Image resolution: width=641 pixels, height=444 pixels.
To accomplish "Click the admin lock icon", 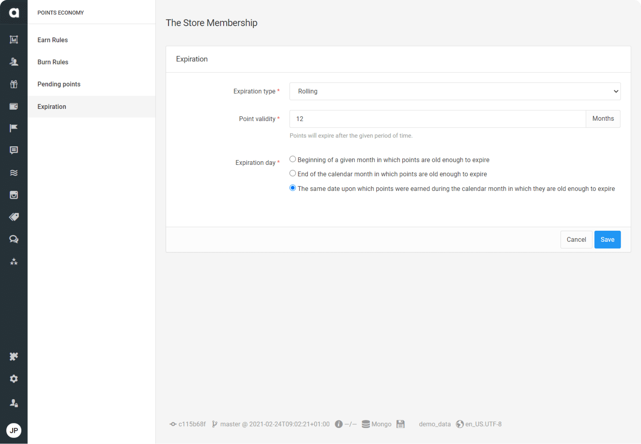I will (14, 403).
